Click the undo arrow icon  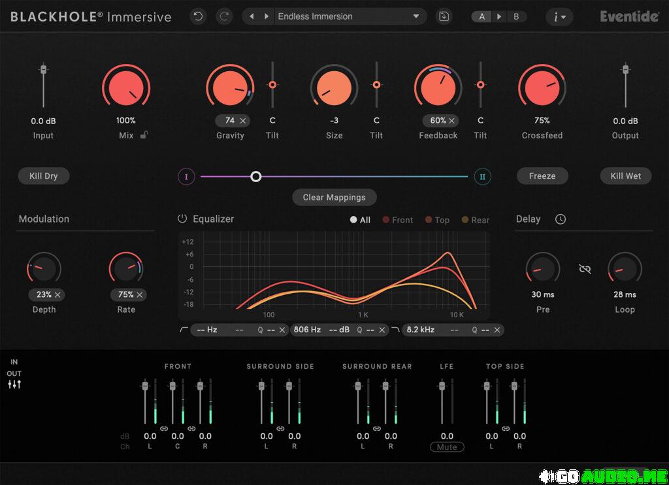pyautogui.click(x=198, y=16)
